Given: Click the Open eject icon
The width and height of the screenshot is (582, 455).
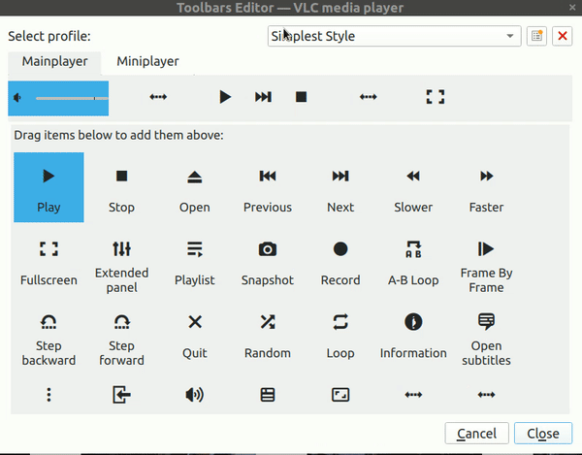Looking at the screenshot, I should [x=195, y=177].
